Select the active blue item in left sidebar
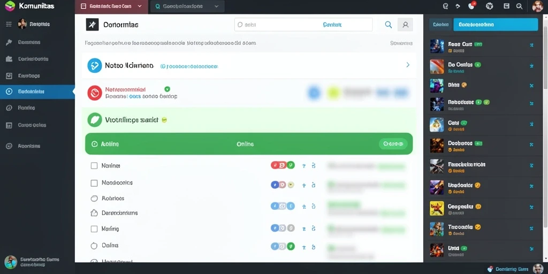548x274 pixels. (37, 92)
